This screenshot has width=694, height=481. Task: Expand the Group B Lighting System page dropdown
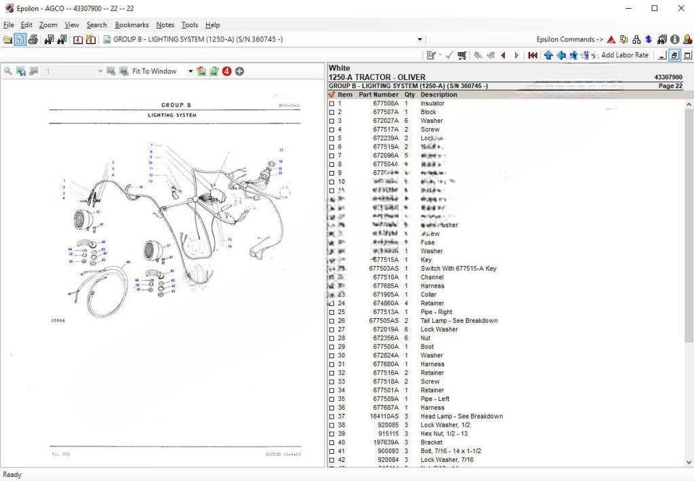tap(420, 39)
